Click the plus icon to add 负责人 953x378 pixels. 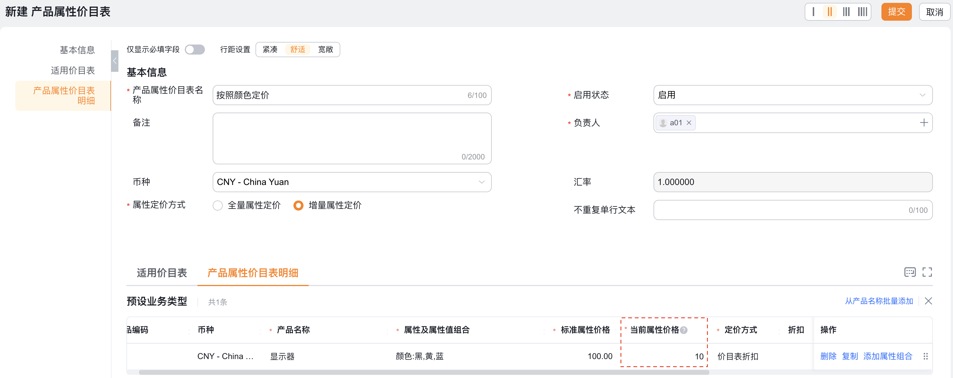pos(924,123)
